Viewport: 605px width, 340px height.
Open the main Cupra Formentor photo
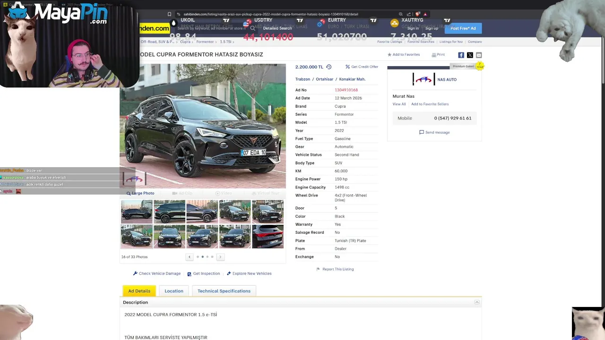[x=203, y=126]
